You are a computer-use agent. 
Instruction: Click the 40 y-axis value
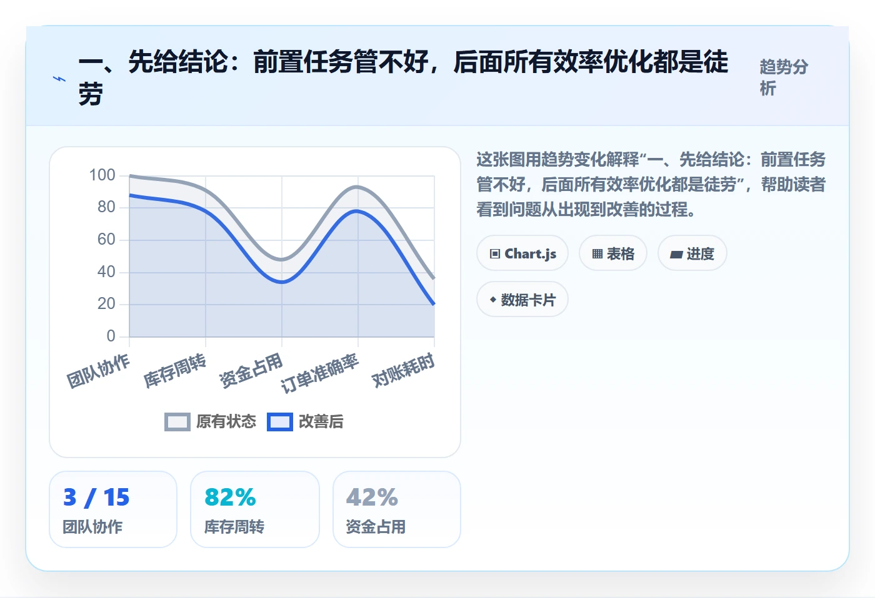(106, 272)
